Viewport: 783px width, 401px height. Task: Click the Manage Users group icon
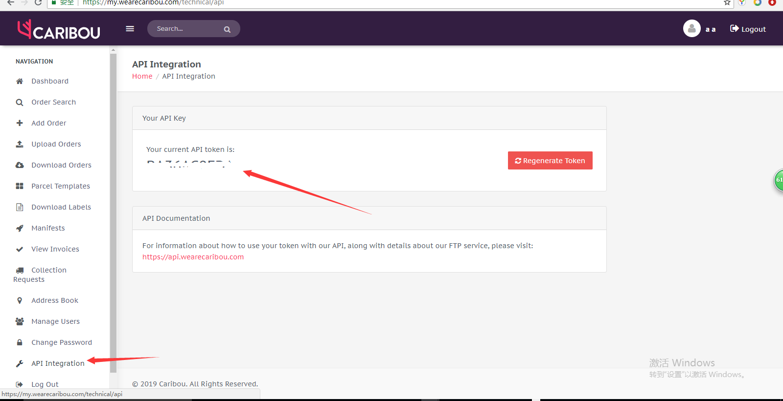(20, 321)
